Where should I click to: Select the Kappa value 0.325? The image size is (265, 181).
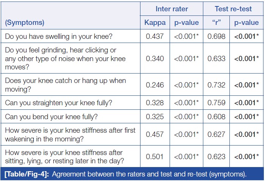[x=155, y=117]
